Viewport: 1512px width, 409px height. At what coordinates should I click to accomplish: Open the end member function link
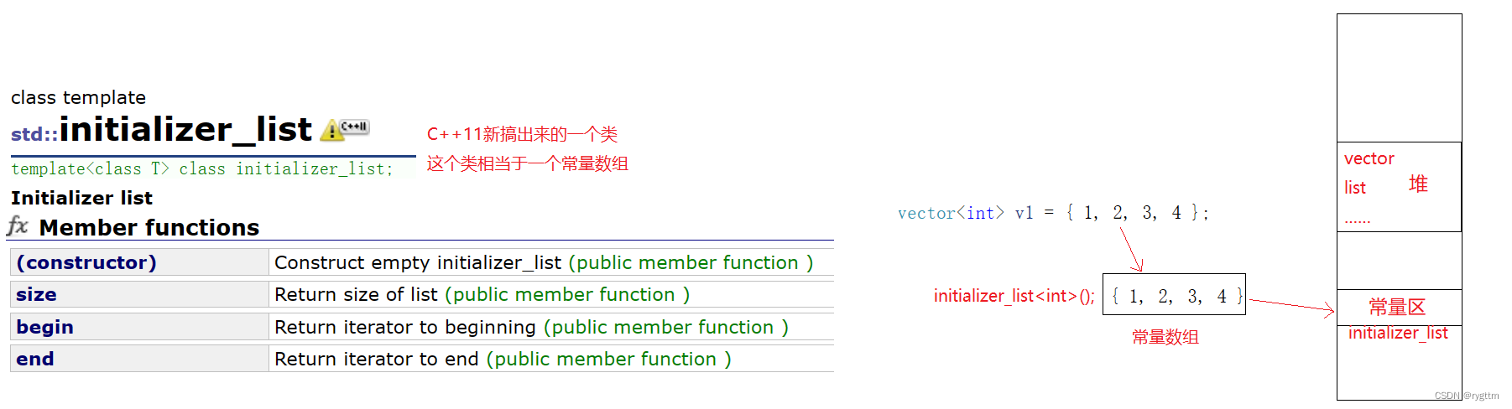click(34, 359)
